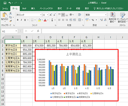Viewport: 128px width, 106px height.
Task: Click the Center align icon
Action: 63,20
